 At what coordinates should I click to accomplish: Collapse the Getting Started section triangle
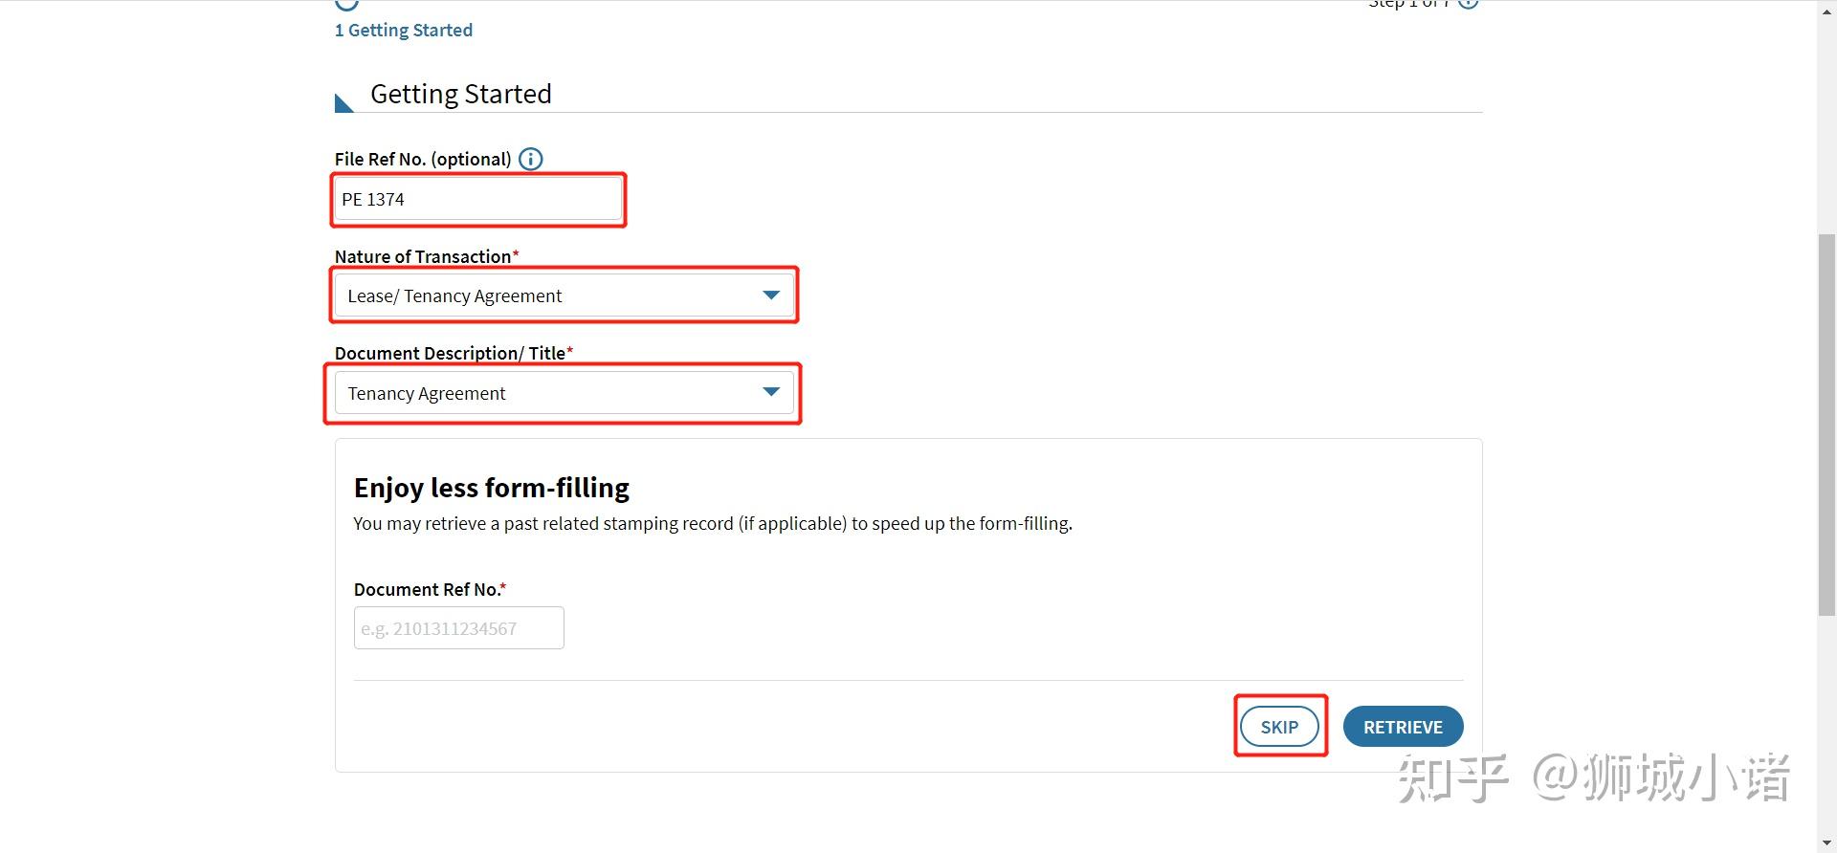pos(343,102)
